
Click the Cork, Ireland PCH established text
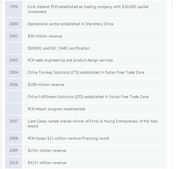click(x=88, y=9)
